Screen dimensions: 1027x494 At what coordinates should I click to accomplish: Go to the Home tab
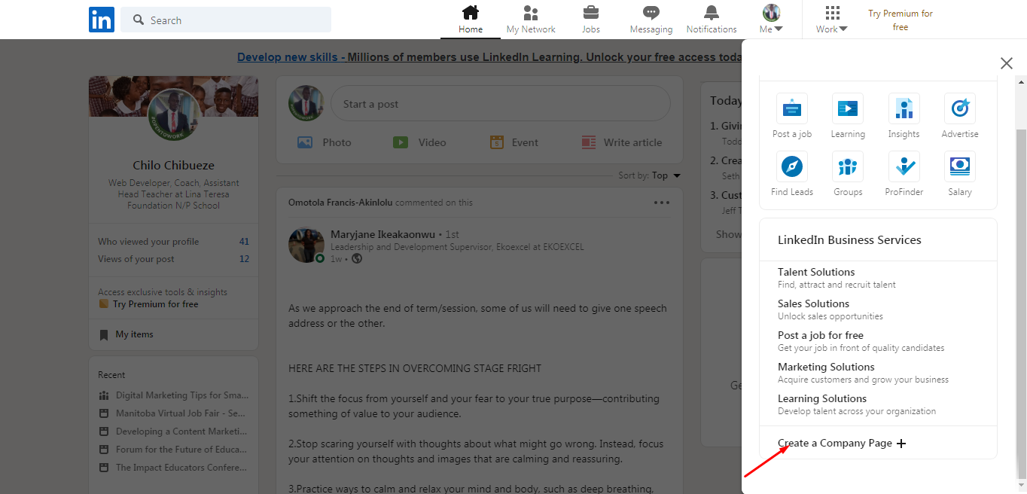tap(471, 20)
